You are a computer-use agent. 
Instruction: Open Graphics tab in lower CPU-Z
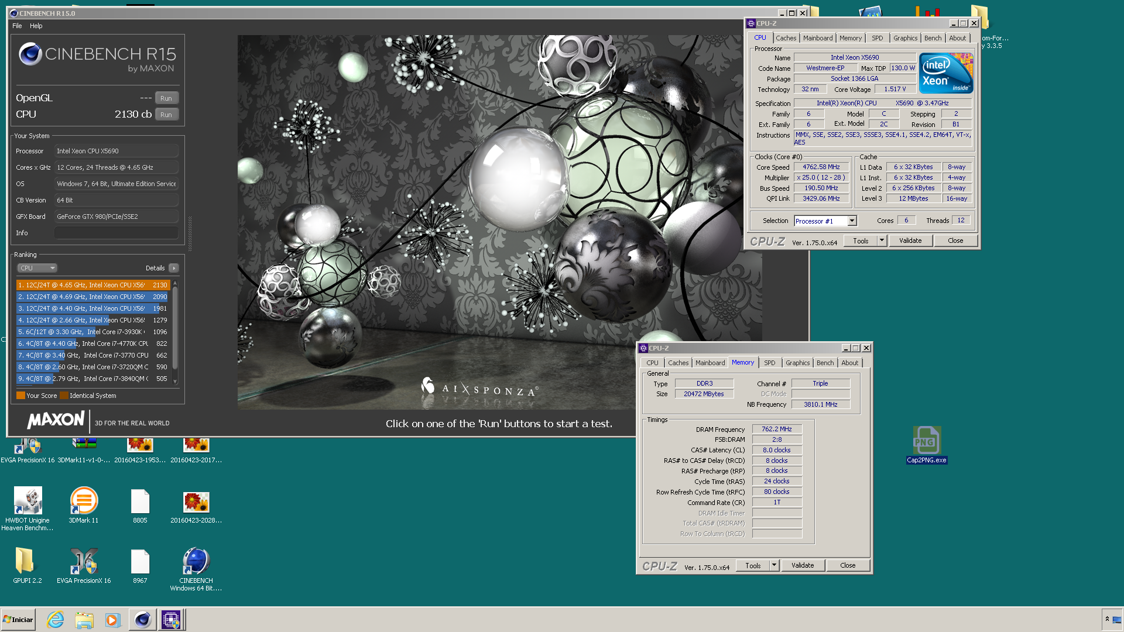(797, 363)
